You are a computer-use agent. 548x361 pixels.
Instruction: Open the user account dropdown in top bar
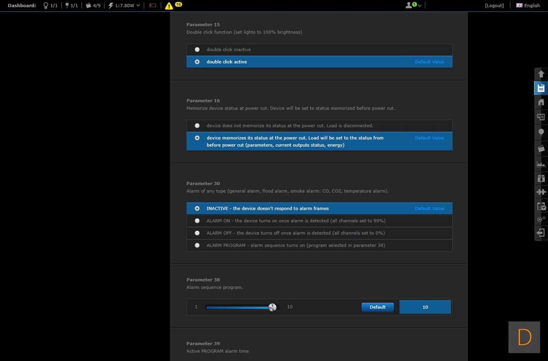(413, 5)
